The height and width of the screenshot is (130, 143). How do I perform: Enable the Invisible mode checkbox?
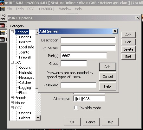pos(76,108)
